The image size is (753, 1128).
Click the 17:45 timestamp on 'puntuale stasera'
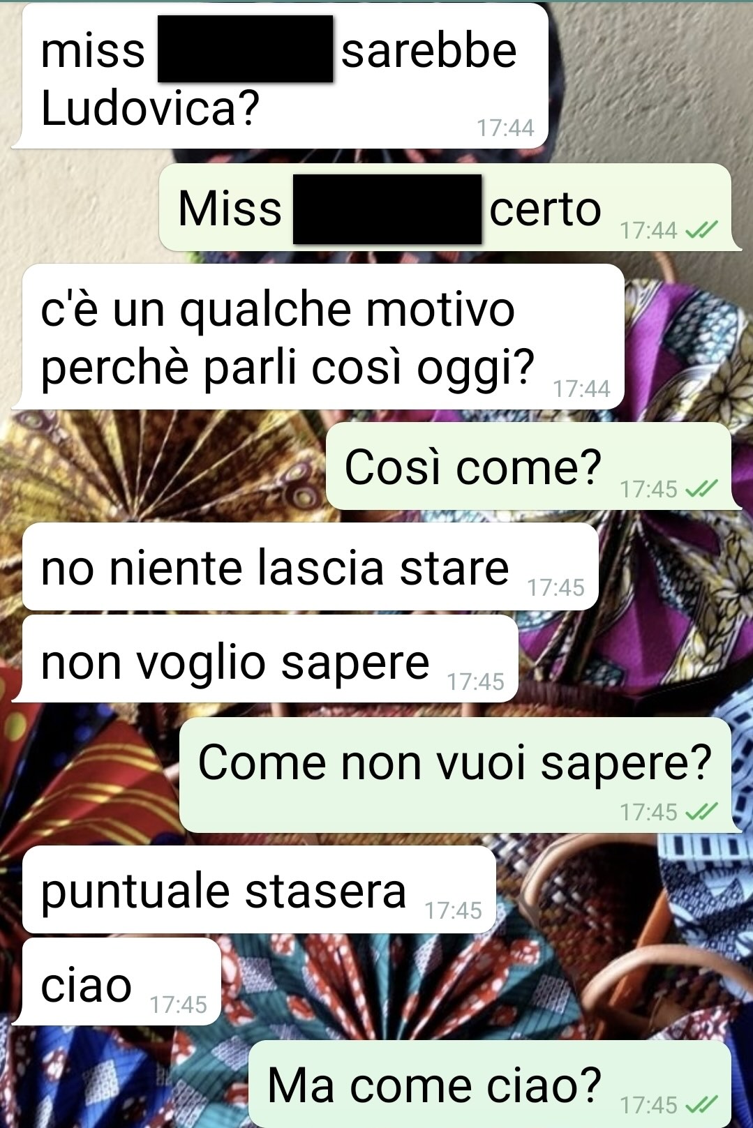tap(454, 910)
